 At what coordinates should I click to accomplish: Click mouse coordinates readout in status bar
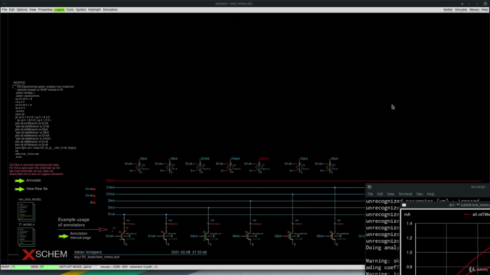(x=129, y=267)
